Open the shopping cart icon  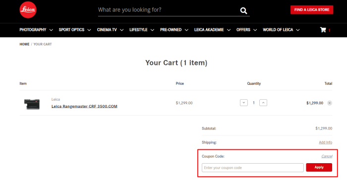[323, 30]
